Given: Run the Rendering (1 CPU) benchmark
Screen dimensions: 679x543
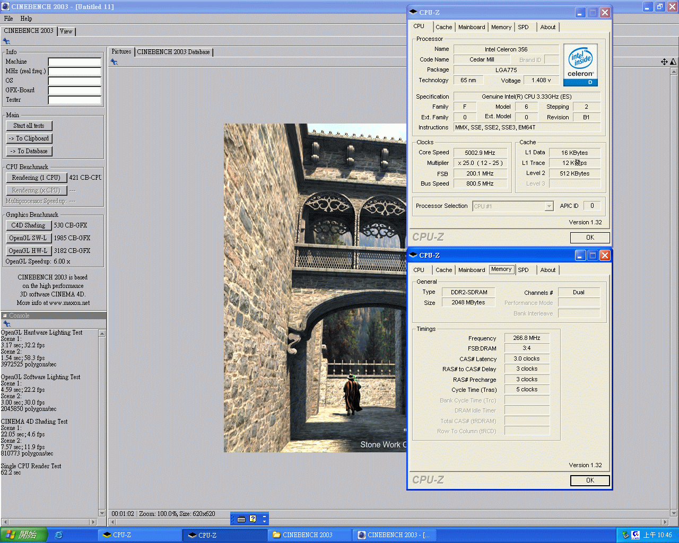Looking at the screenshot, I should [x=36, y=178].
